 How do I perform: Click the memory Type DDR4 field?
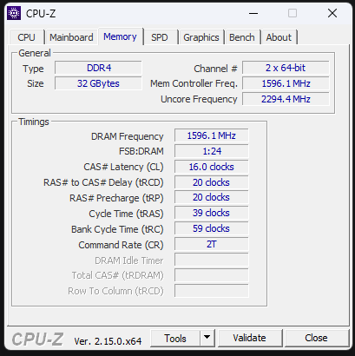click(x=98, y=68)
